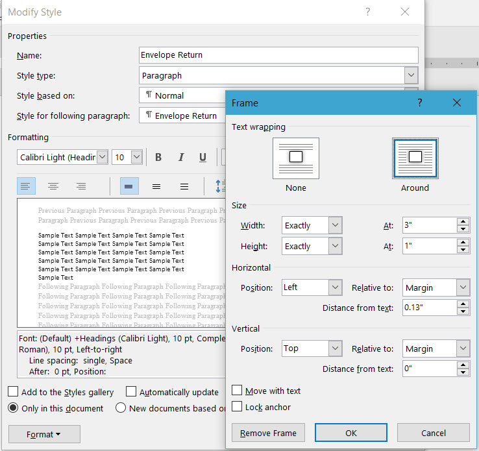Choose double line spacing icon
479x451 pixels.
[x=184, y=186]
